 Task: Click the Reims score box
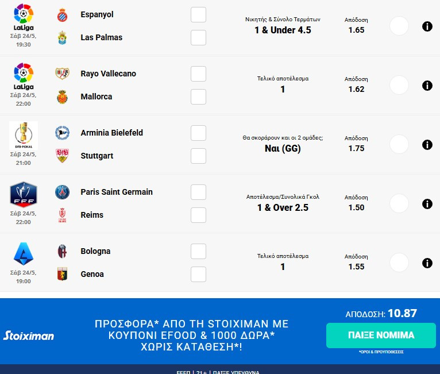(x=198, y=215)
